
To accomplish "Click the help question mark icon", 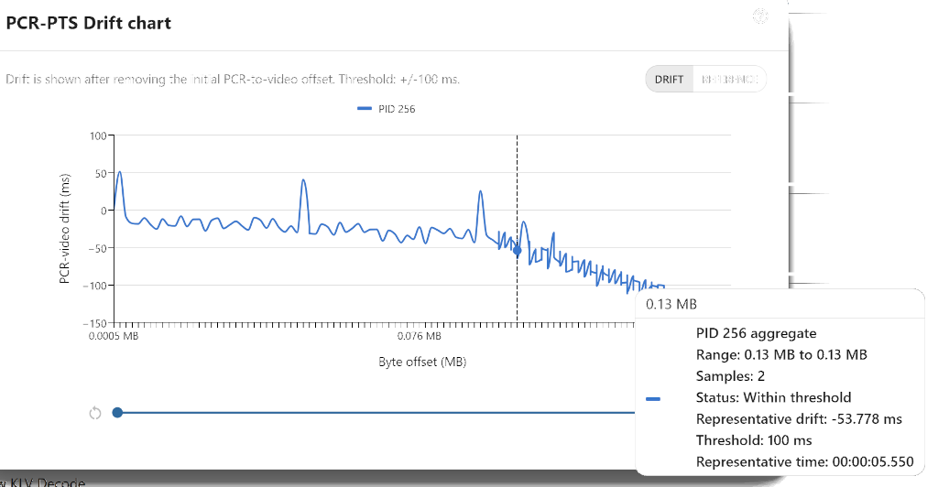I will [759, 16].
